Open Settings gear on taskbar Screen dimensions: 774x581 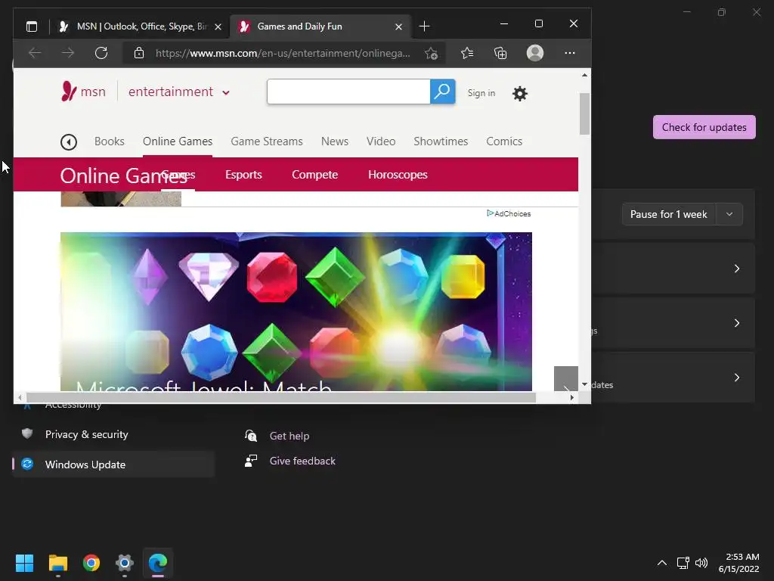(125, 563)
